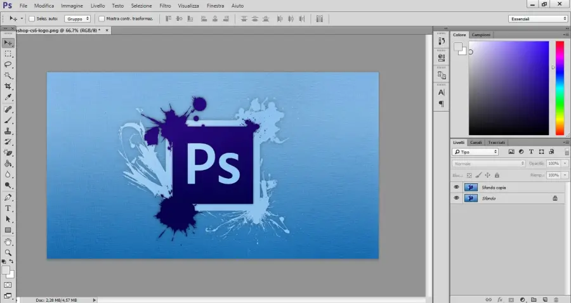Open the Essenziali workspace dropdown
The height and width of the screenshot is (303, 571).
pyautogui.click(x=538, y=18)
